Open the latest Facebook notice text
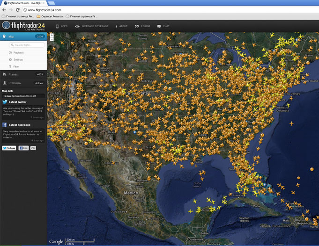The image size is (319, 246). tap(23, 135)
